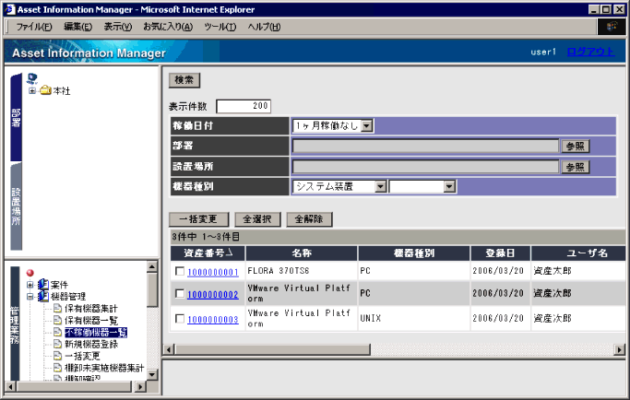
Task: Expand the 案件 tree node
Action: [30, 285]
